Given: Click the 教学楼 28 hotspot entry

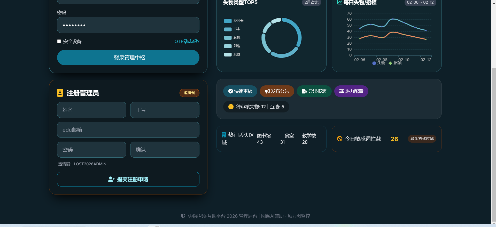Looking at the screenshot, I should [309, 139].
